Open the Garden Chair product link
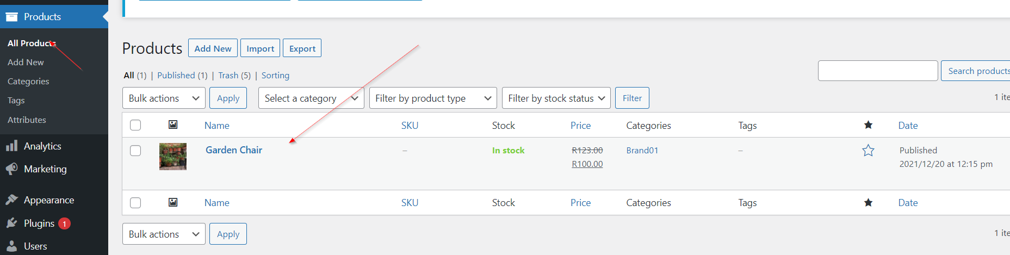1010x255 pixels. point(234,150)
